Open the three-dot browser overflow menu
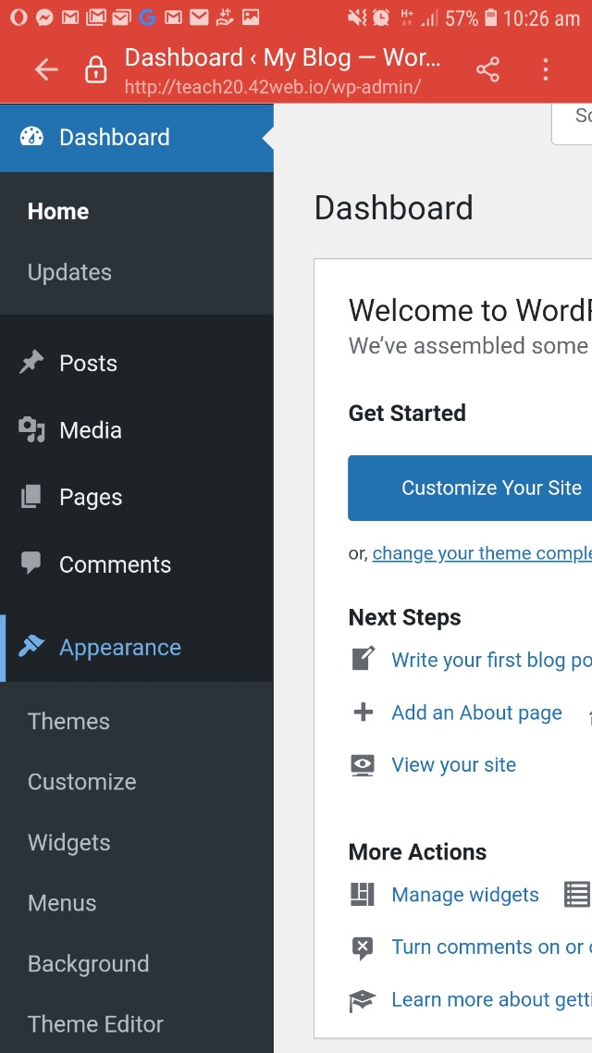Screen dimensions: 592x1053 point(546,69)
